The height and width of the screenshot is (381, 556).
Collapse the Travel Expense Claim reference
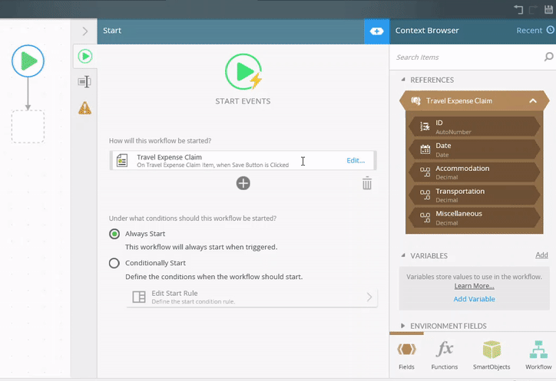(x=532, y=100)
